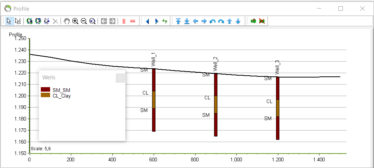Click the green icon with red cross
374x168 pixels.
click(x=262, y=21)
